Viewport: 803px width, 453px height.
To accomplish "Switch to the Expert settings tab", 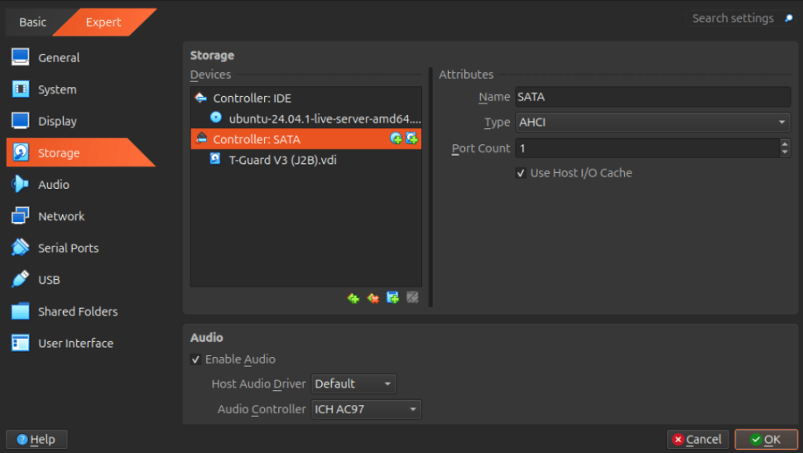I will pos(103,22).
